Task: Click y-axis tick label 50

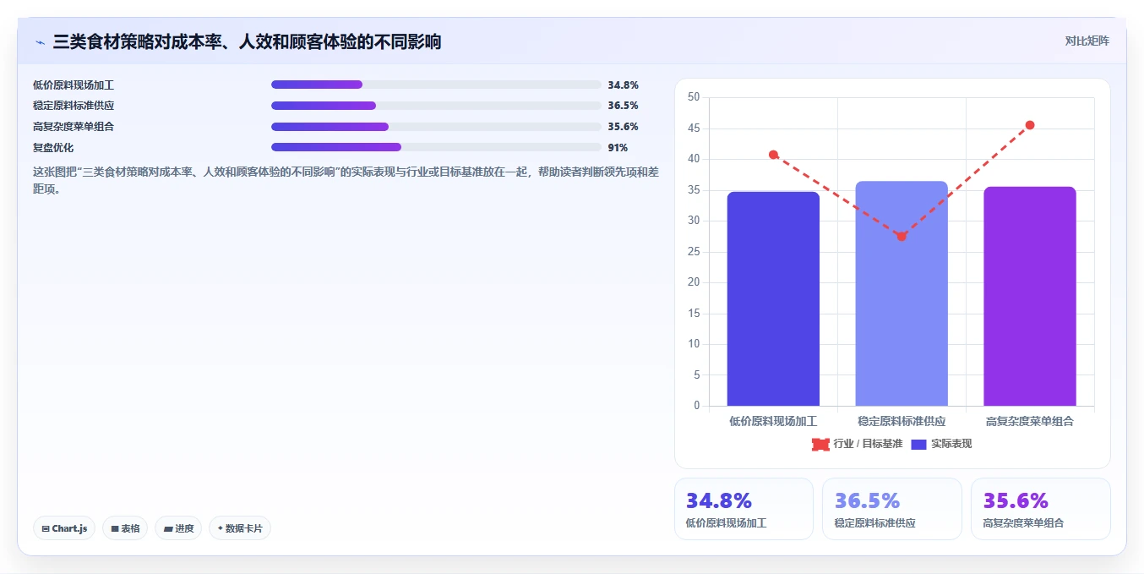Action: click(694, 97)
